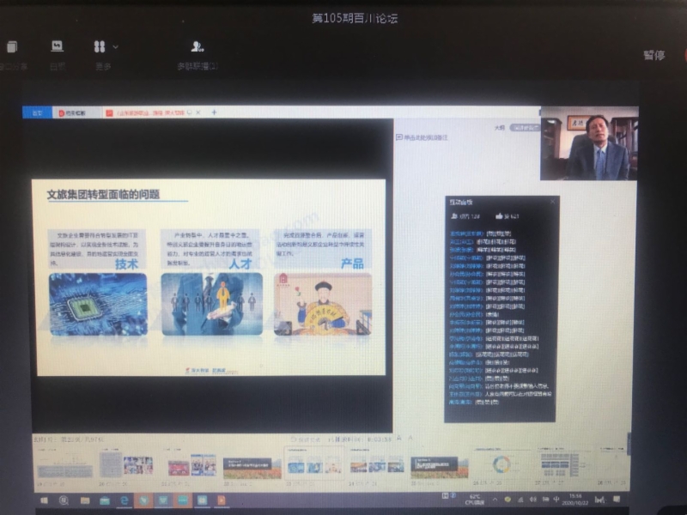The image size is (687, 515).
Task: Click the reset timer button in the presenter bar
Action: tap(306, 439)
